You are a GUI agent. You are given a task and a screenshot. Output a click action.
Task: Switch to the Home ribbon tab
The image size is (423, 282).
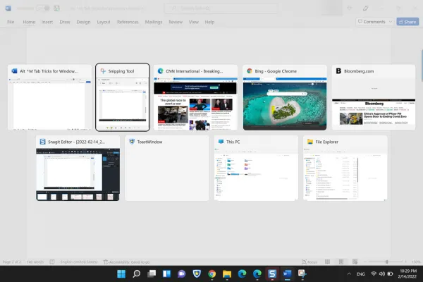pos(29,22)
